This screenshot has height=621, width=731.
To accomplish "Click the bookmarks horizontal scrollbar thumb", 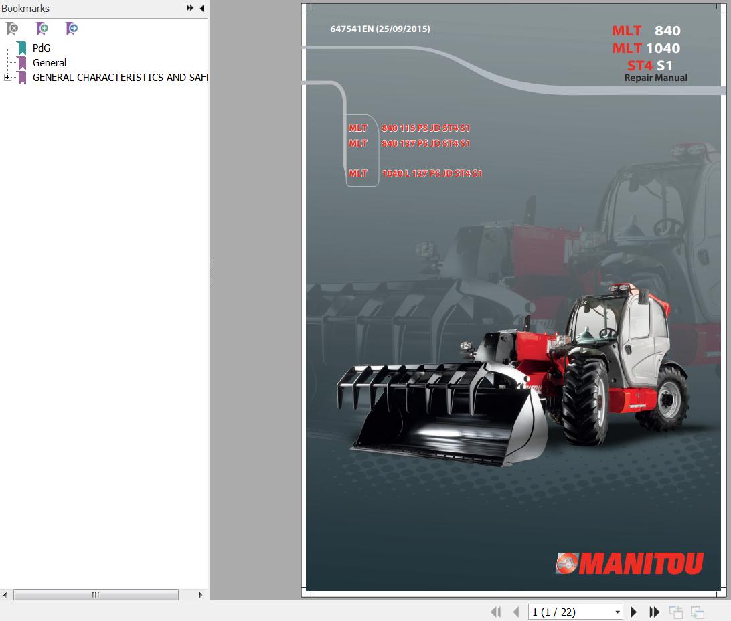I will 96,594.
